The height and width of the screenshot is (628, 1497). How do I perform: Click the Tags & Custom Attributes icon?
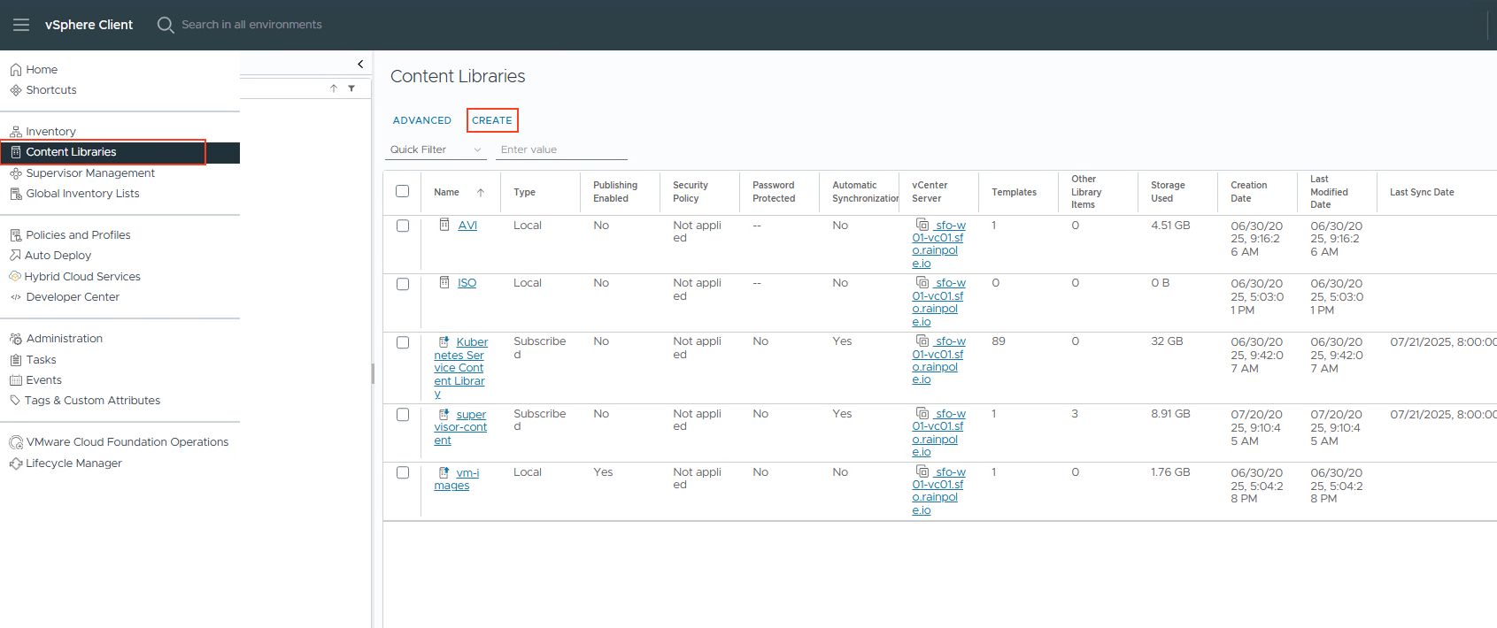coord(15,401)
